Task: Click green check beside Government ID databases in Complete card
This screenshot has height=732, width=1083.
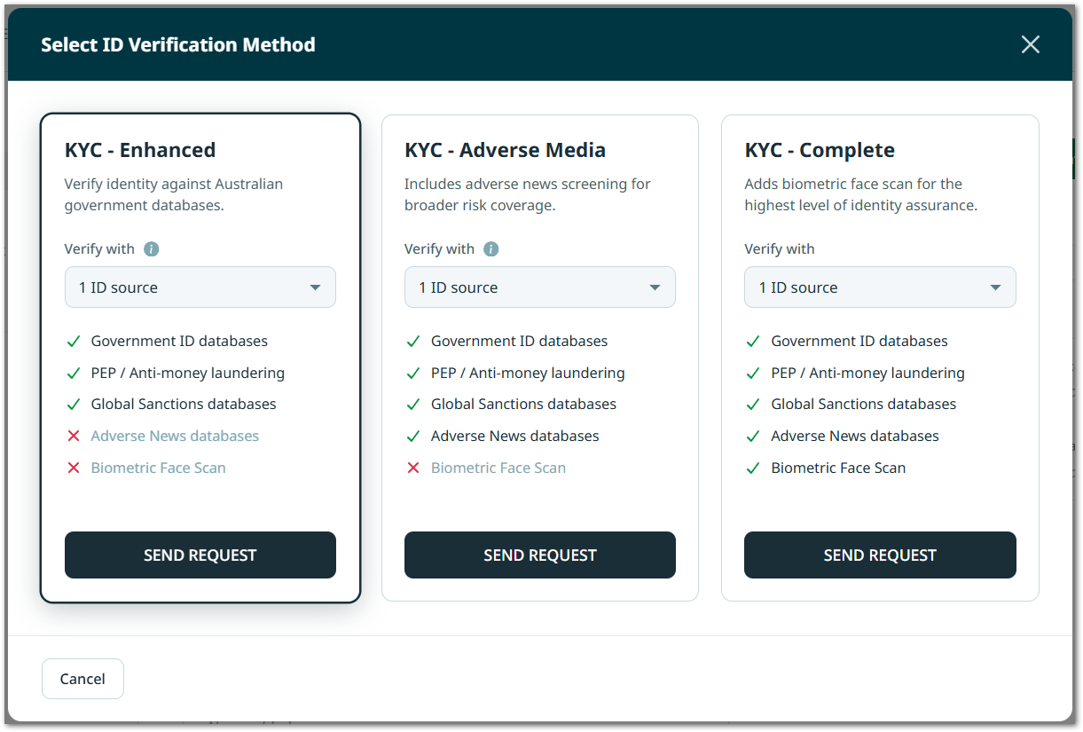Action: (x=753, y=342)
